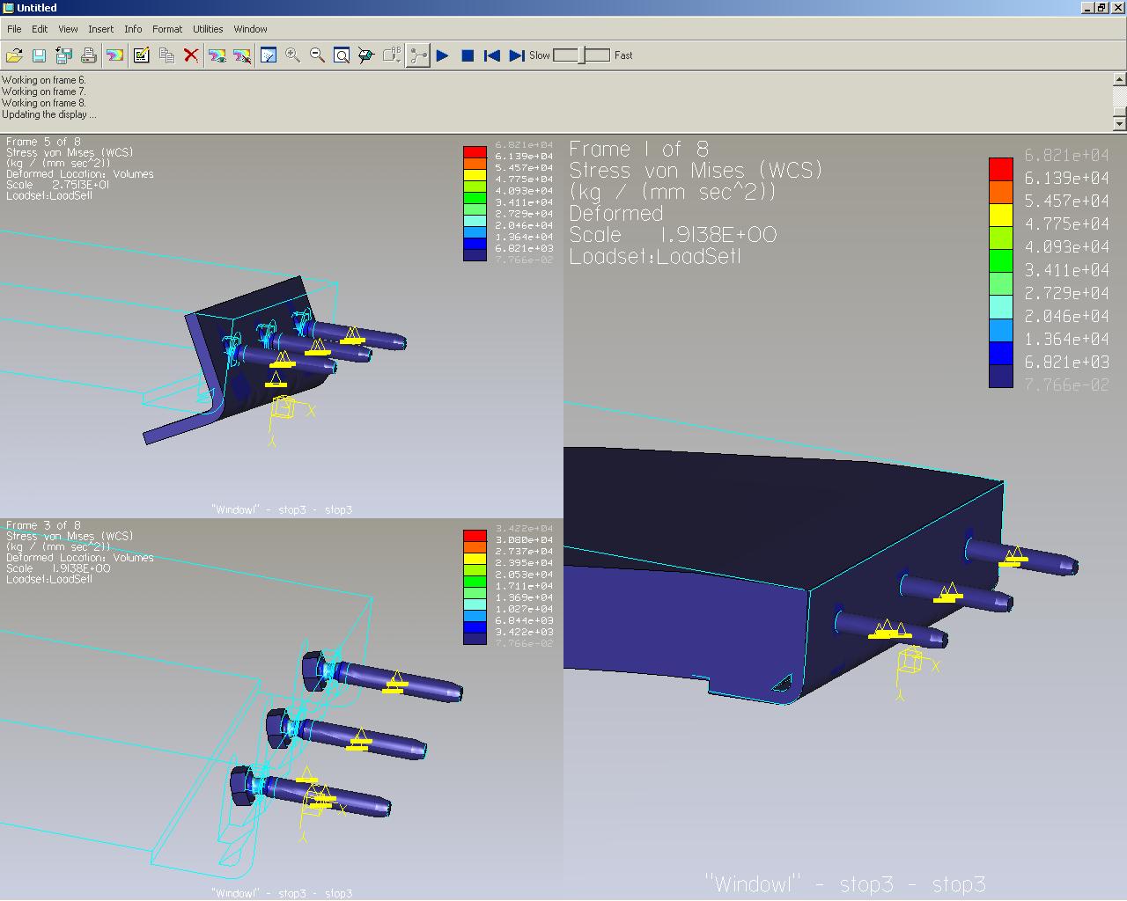The height and width of the screenshot is (901, 1127).
Task: Click the Open file folder icon
Action: tap(14, 55)
